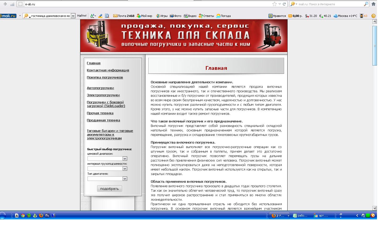Open Ответы from the mail.ru toolbar
This screenshot has height=238, width=382.
(206, 16)
